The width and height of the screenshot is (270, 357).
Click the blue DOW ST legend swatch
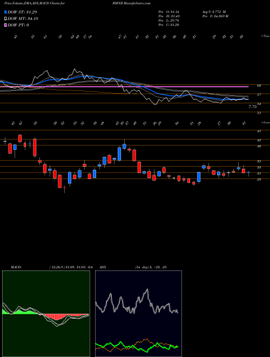coord(5,12)
